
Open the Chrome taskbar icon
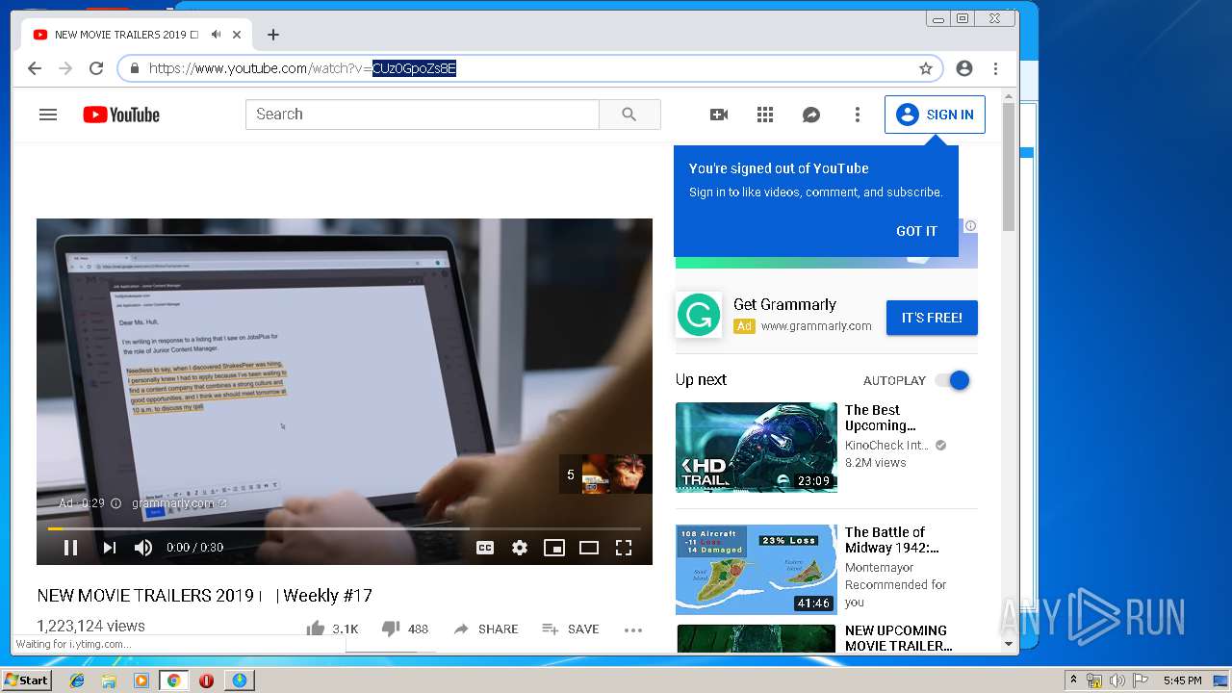tap(173, 680)
